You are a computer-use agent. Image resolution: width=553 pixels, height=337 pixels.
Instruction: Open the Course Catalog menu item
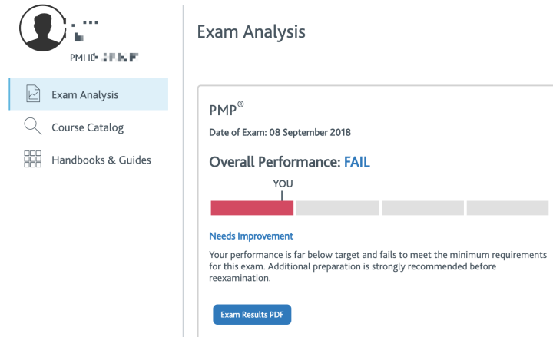pos(88,127)
